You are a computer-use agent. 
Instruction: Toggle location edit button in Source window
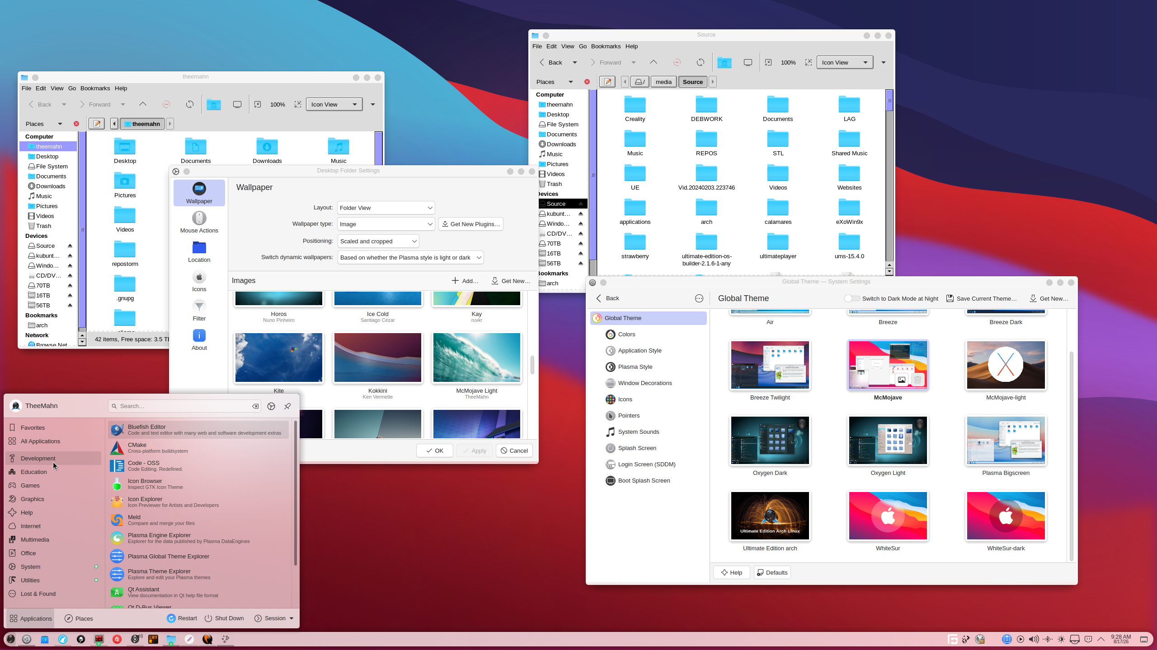(607, 82)
